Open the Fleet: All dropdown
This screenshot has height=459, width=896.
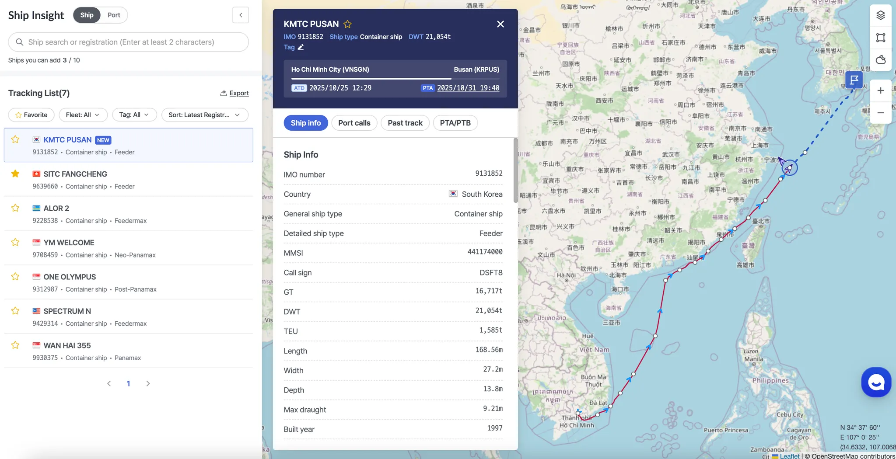click(x=83, y=115)
